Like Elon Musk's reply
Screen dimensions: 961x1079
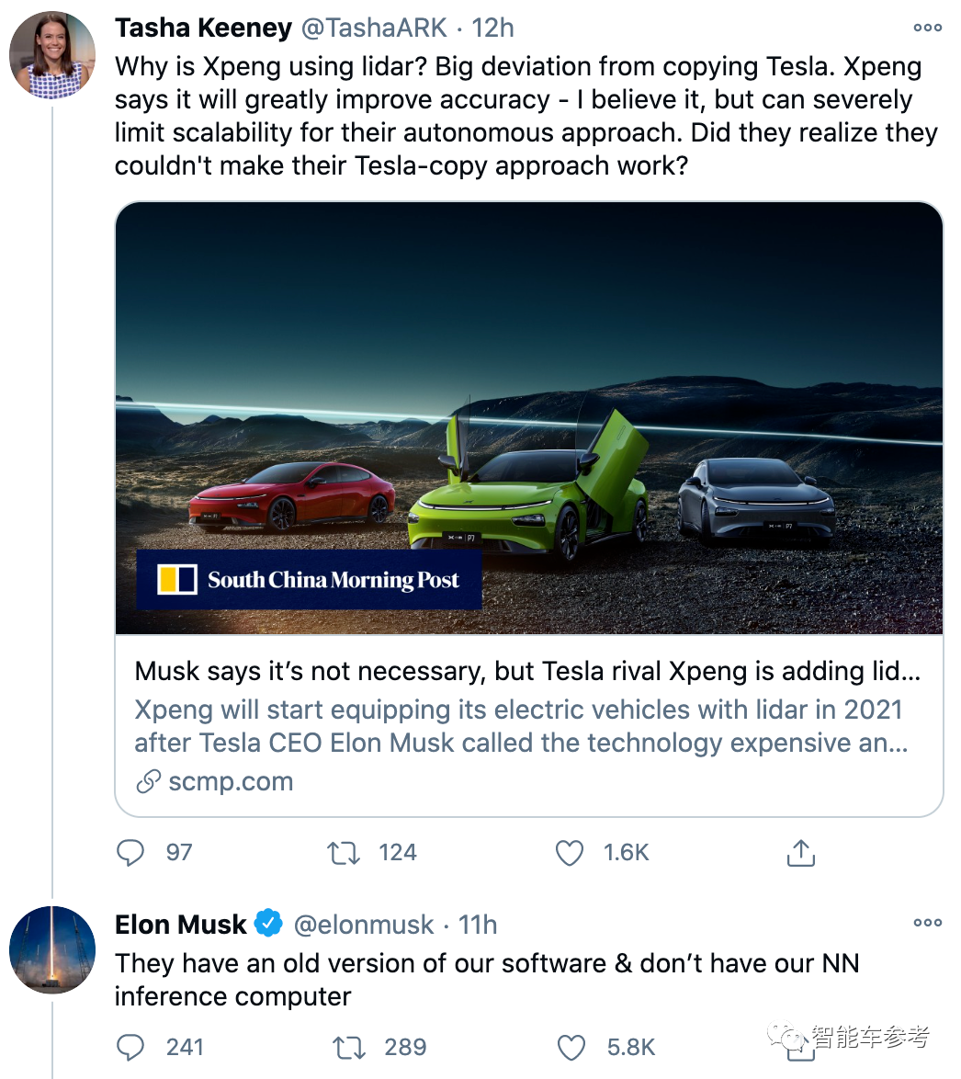tap(571, 1048)
